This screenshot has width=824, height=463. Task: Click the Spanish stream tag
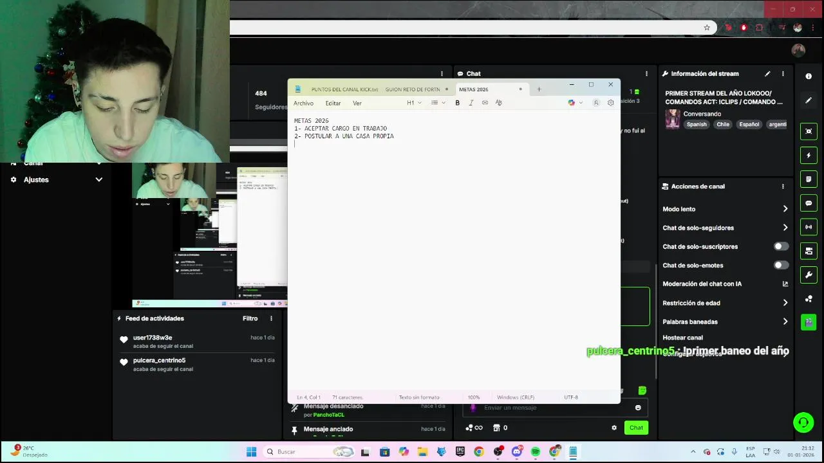click(x=696, y=124)
